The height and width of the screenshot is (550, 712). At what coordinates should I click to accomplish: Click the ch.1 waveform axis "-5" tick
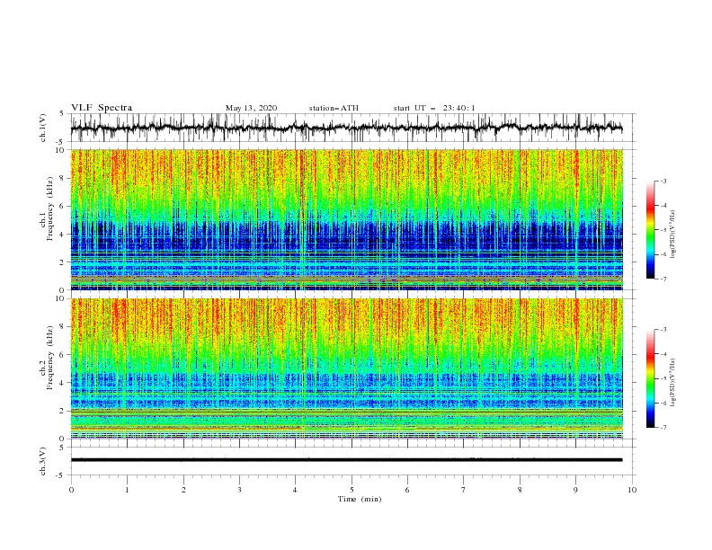[61, 142]
